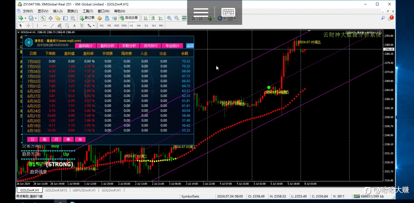Open the tile windows grid icon
The height and width of the screenshot is (203, 414).
click(x=184, y=18)
